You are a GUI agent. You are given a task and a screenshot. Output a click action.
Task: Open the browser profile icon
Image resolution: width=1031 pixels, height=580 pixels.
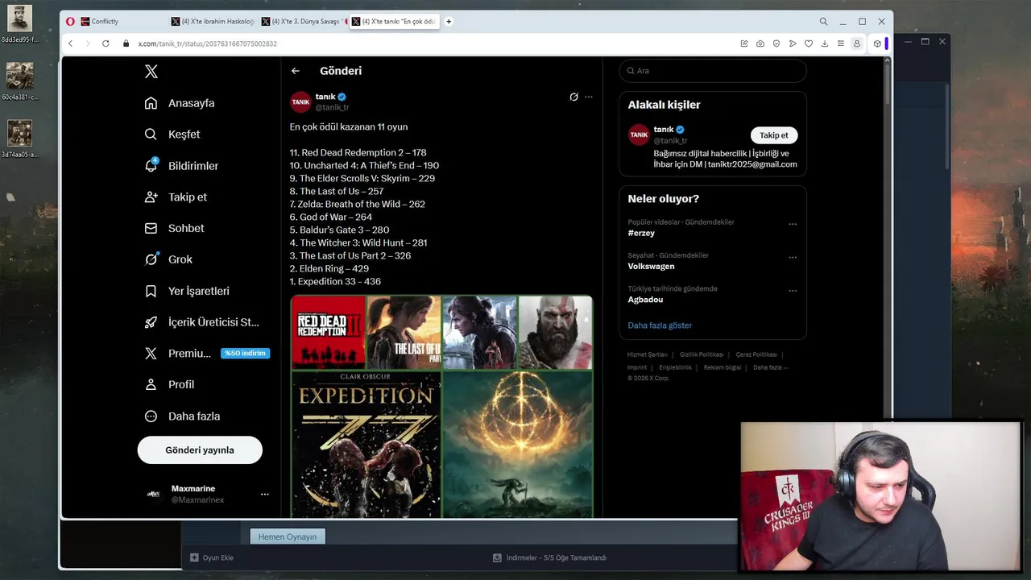tap(857, 43)
